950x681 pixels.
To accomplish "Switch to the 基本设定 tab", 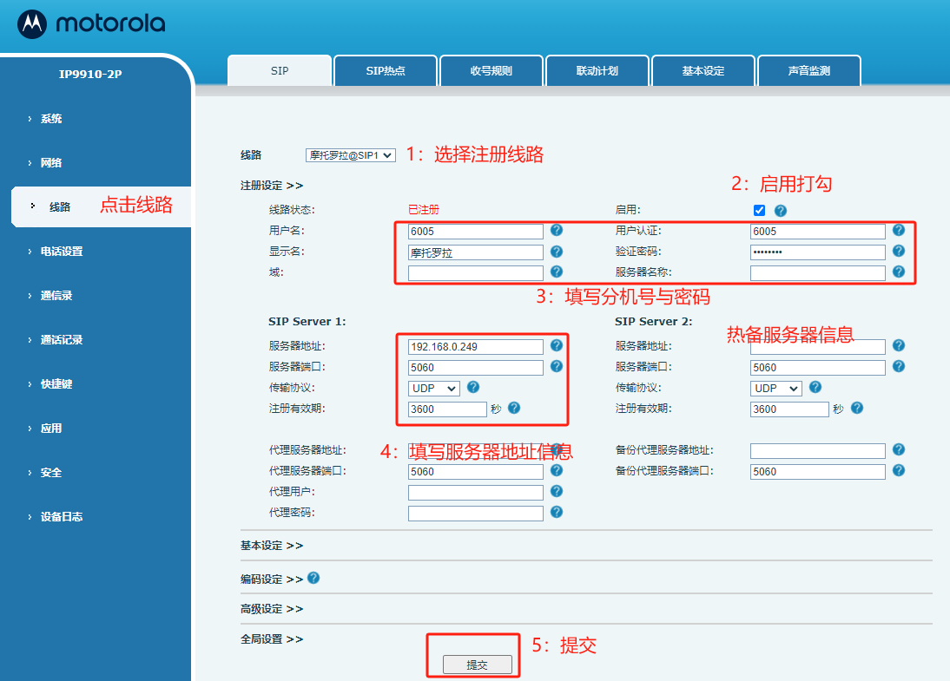I will 703,71.
